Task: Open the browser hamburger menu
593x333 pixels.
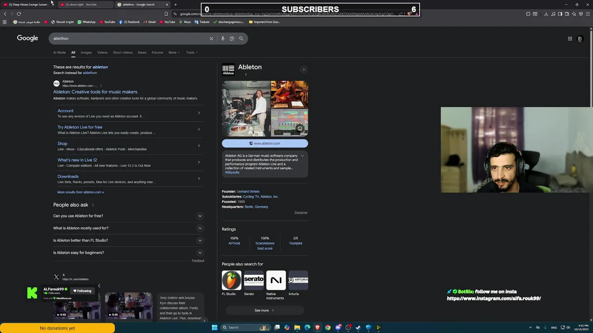Action: 587,14
